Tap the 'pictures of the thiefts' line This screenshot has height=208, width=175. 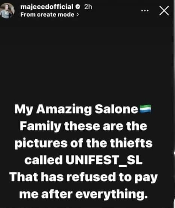coord(84,143)
